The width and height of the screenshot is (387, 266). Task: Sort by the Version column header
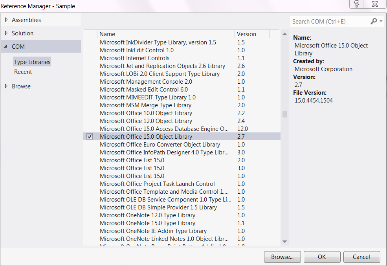click(251, 34)
